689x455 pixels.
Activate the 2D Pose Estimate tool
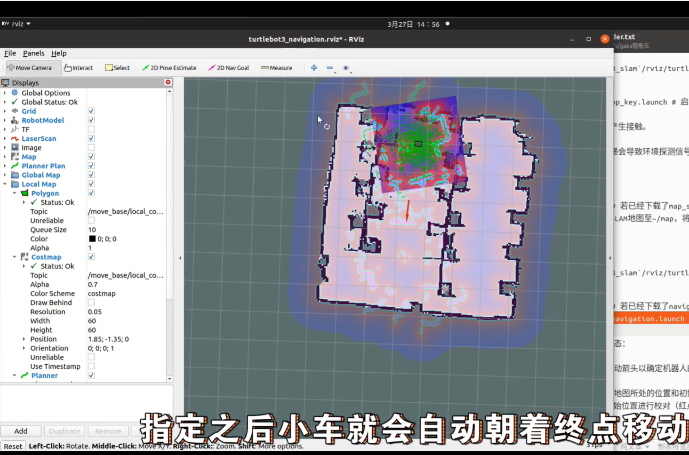tap(169, 68)
